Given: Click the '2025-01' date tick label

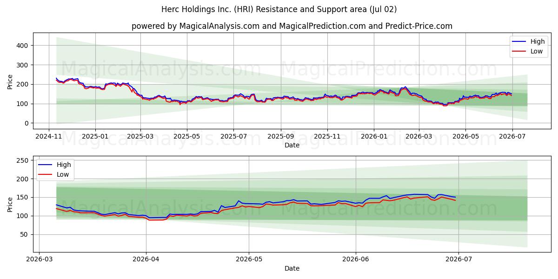Looking at the screenshot, I should pyautogui.click(x=95, y=137).
